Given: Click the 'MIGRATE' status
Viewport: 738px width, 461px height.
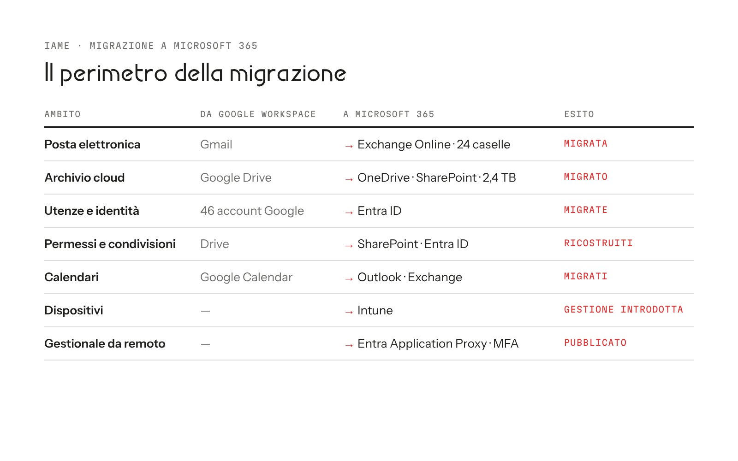Looking at the screenshot, I should 586,210.
